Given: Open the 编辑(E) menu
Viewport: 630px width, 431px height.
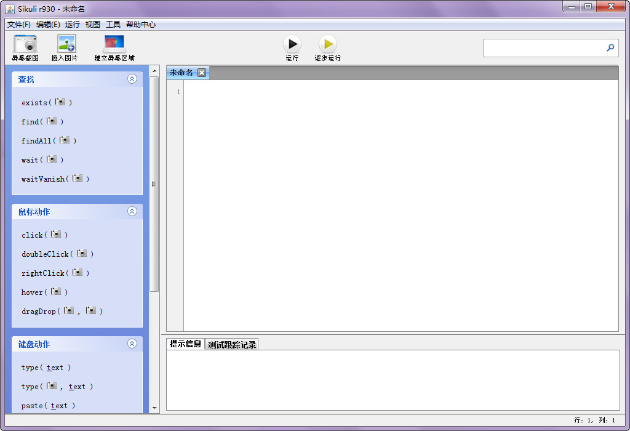Looking at the screenshot, I should point(48,25).
